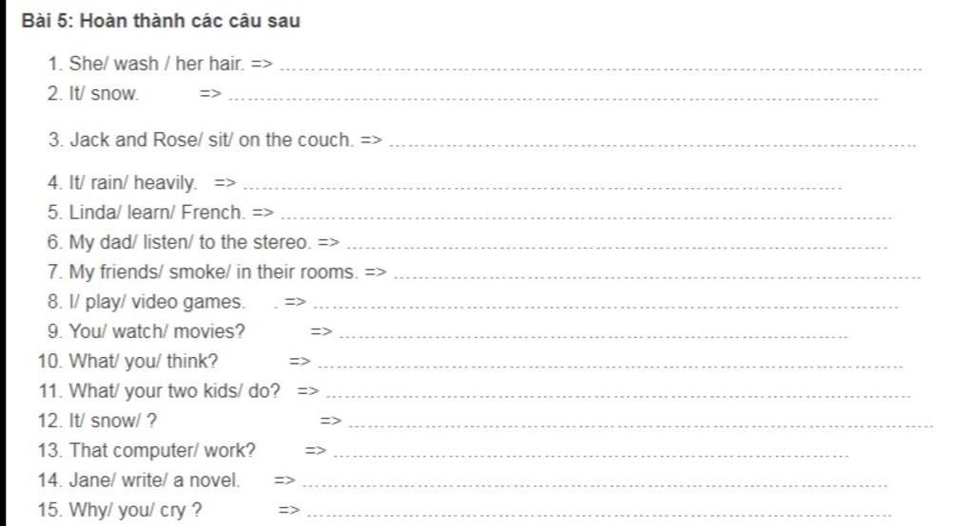Click the answer line for 'My friends/ smoke/ in their rooms'
974x526 pixels.
pos(657,276)
